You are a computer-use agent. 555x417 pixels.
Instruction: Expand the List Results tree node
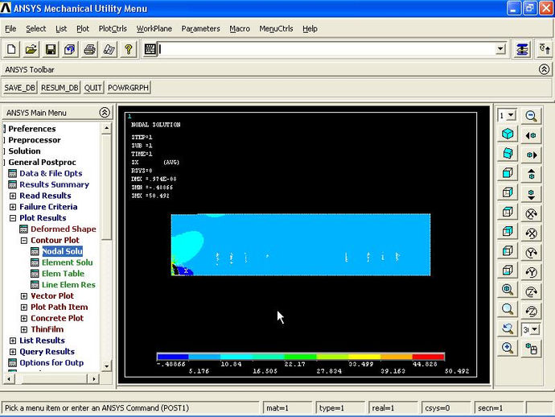[x=13, y=341]
